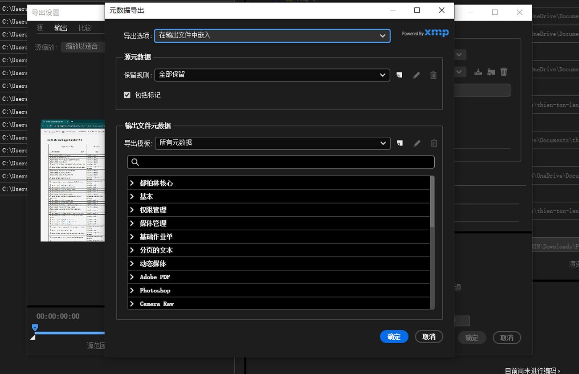Delete the selected export template
The image size is (579, 374).
(434, 143)
